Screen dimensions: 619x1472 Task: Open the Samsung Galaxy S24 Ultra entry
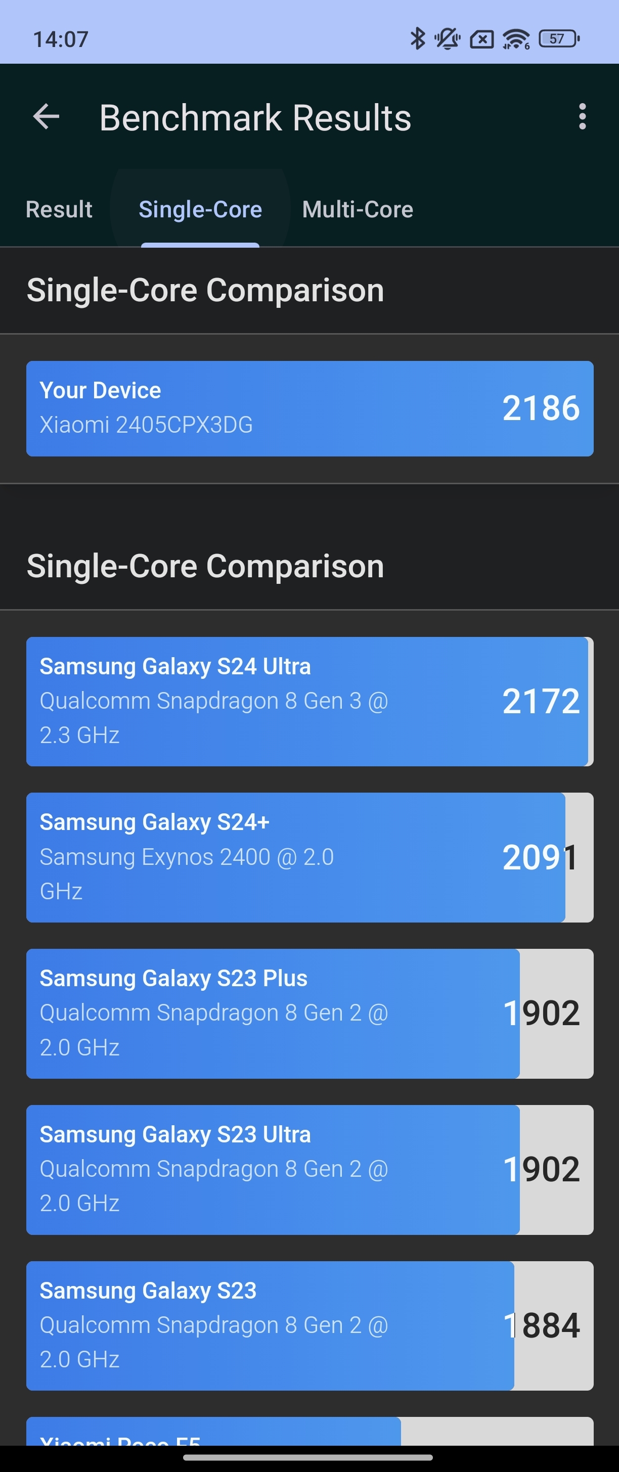click(x=310, y=701)
